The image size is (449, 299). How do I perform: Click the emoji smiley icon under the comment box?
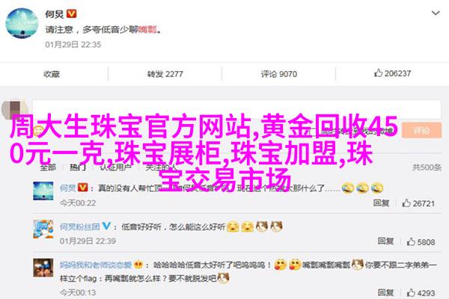pyautogui.click(x=38, y=132)
